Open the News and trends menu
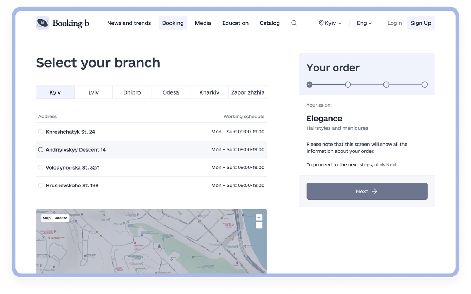This screenshot has width=471, height=294. [x=129, y=23]
